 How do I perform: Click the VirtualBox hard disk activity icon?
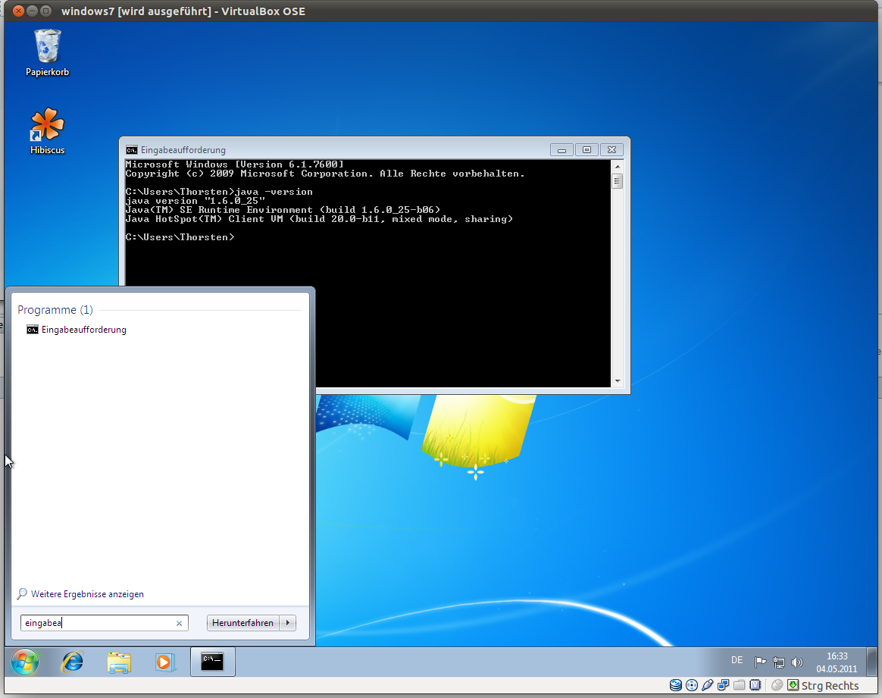pos(676,685)
